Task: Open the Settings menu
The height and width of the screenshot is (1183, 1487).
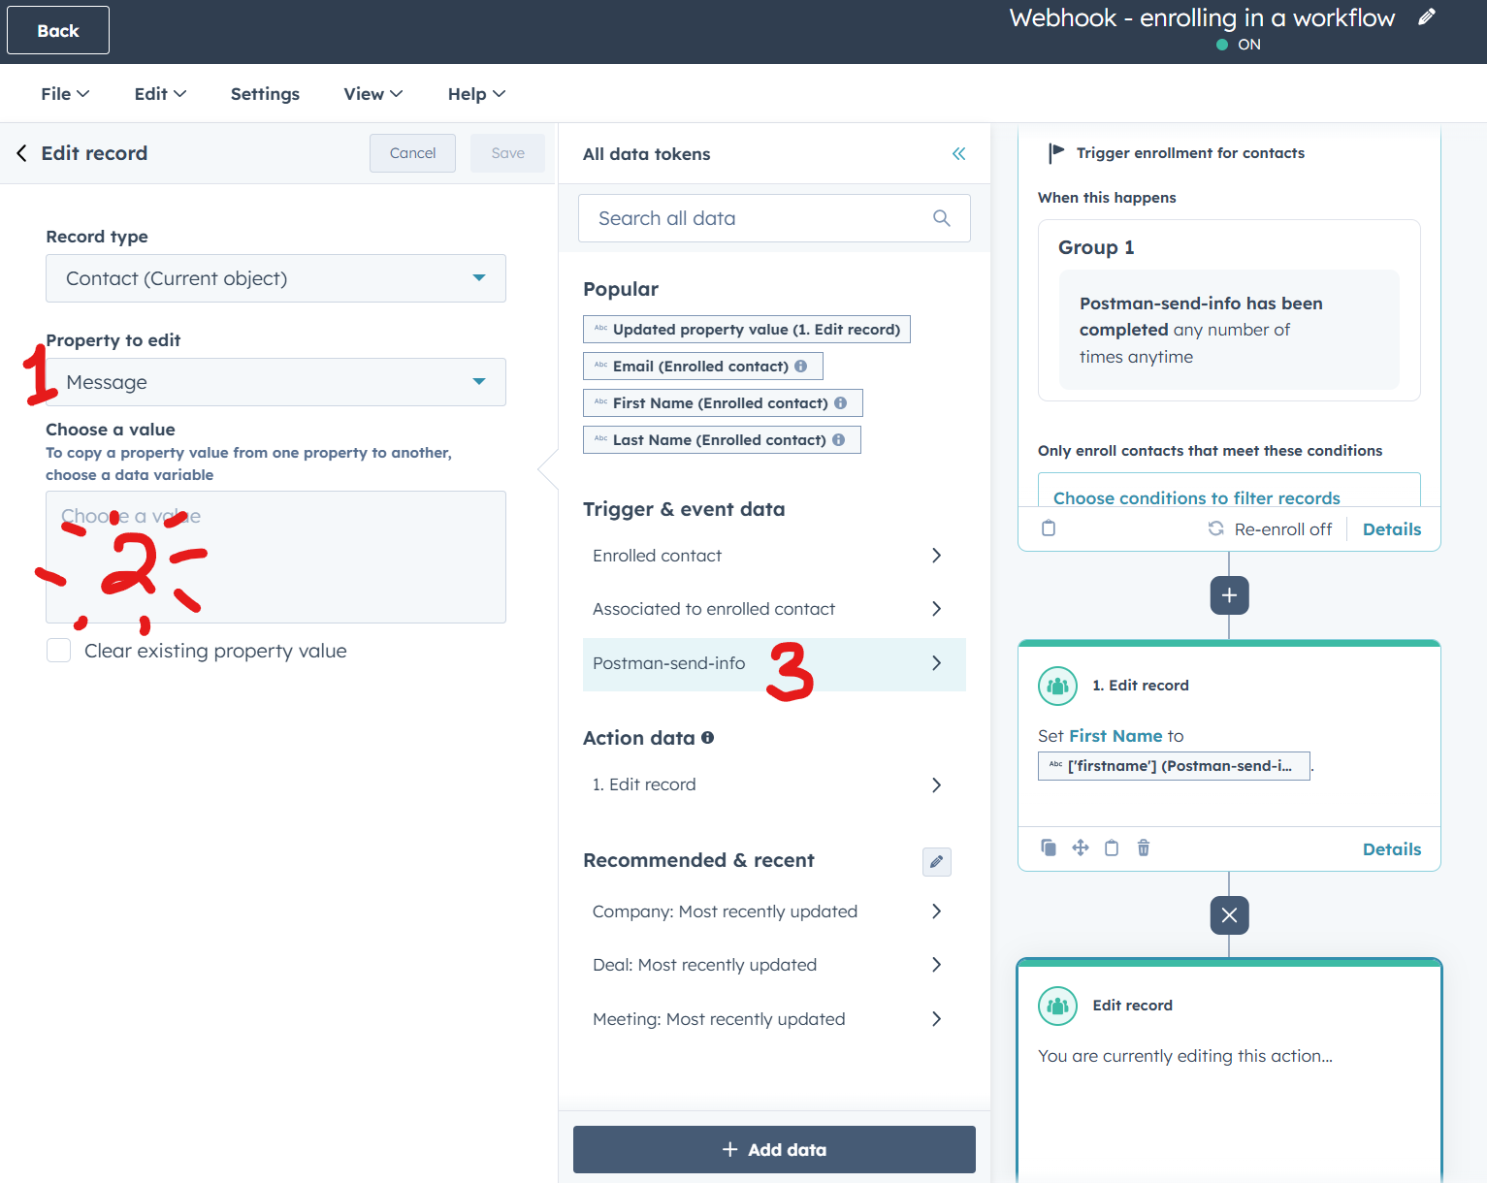Action: [265, 93]
